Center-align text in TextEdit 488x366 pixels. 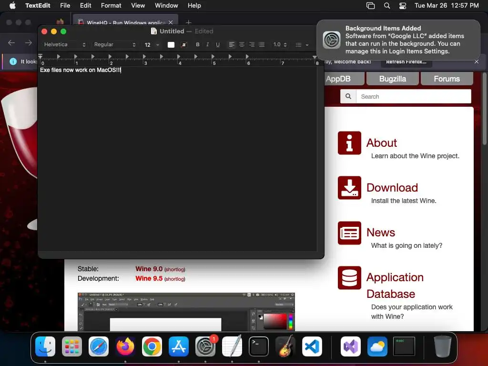[x=242, y=44]
